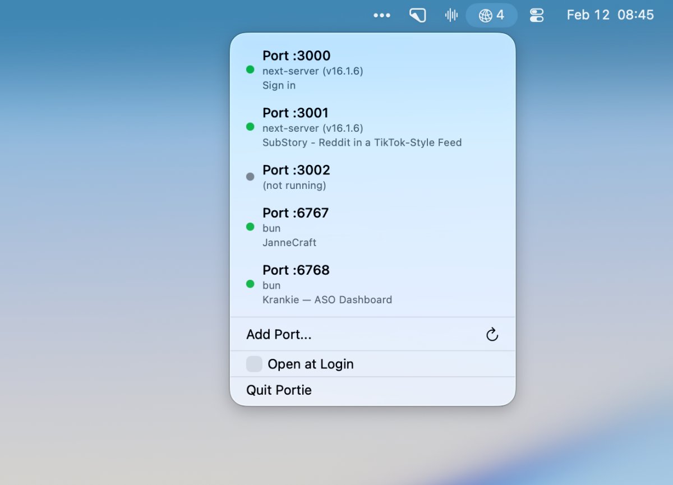Click gray status dot for Port :3002
This screenshot has height=485, width=673.
pyautogui.click(x=250, y=177)
